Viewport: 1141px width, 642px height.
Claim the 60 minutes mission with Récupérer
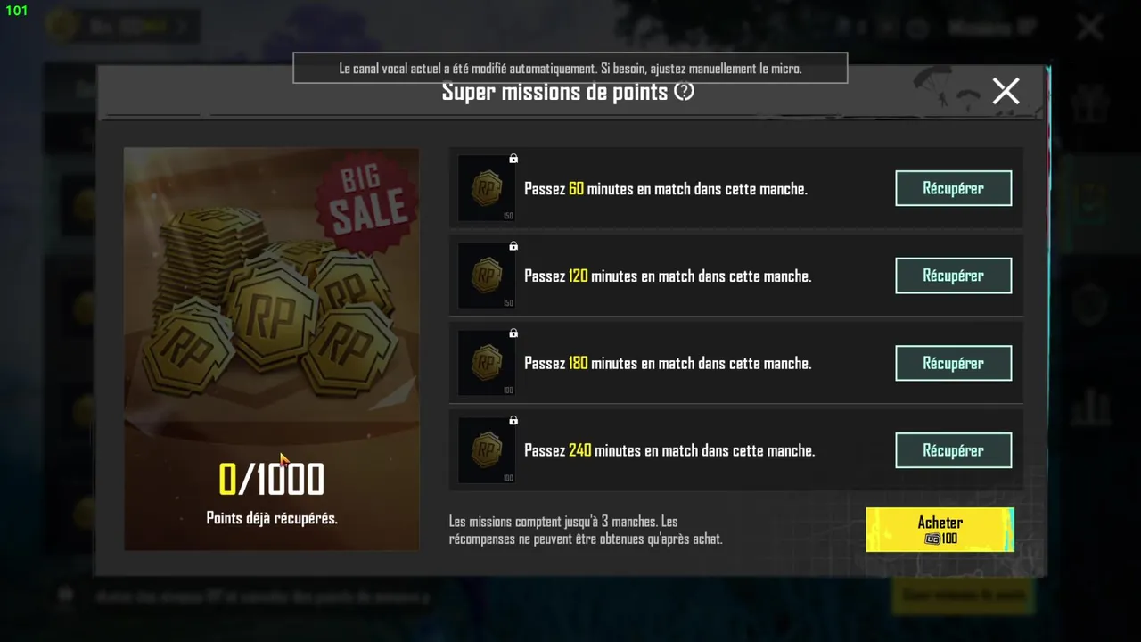pyautogui.click(x=953, y=188)
